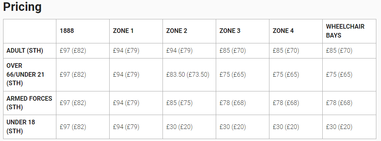
Task: Select the WHEELCHAIR BAYS column header
Action: tap(345, 31)
